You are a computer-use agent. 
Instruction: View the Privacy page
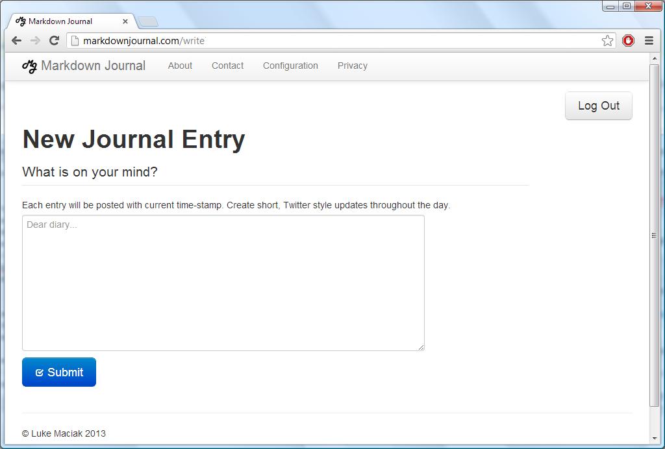pyautogui.click(x=352, y=66)
